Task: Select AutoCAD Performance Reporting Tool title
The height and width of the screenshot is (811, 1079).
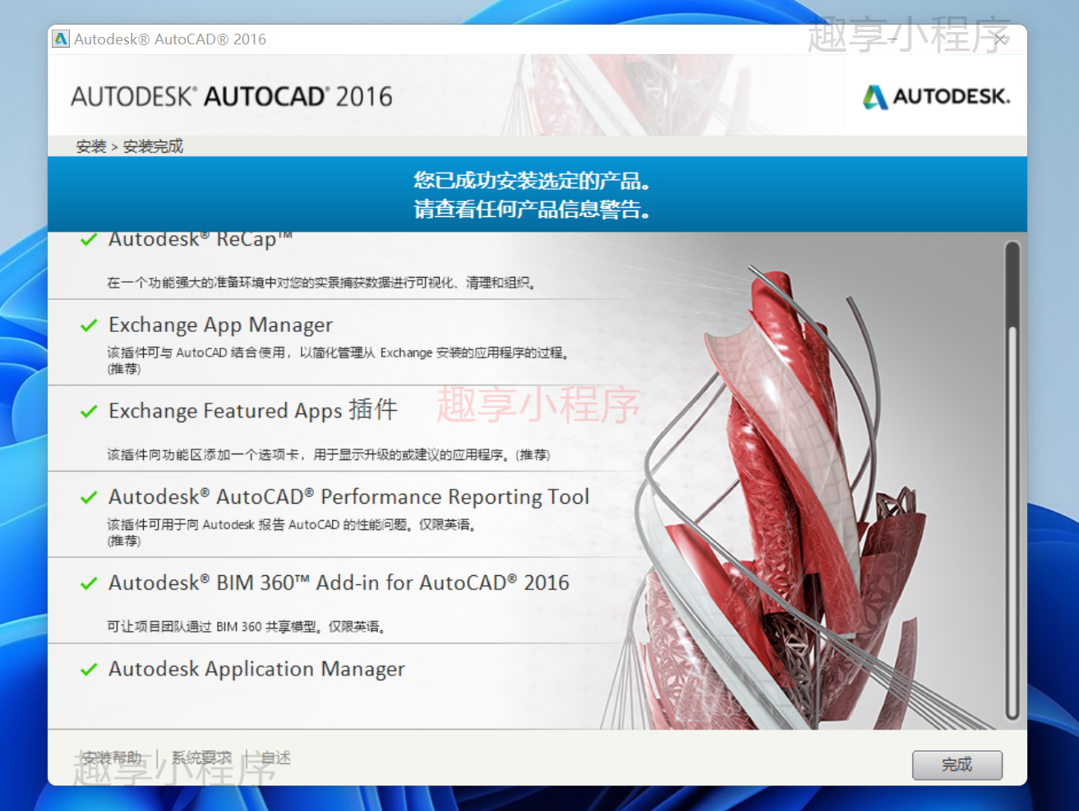Action: pos(348,497)
